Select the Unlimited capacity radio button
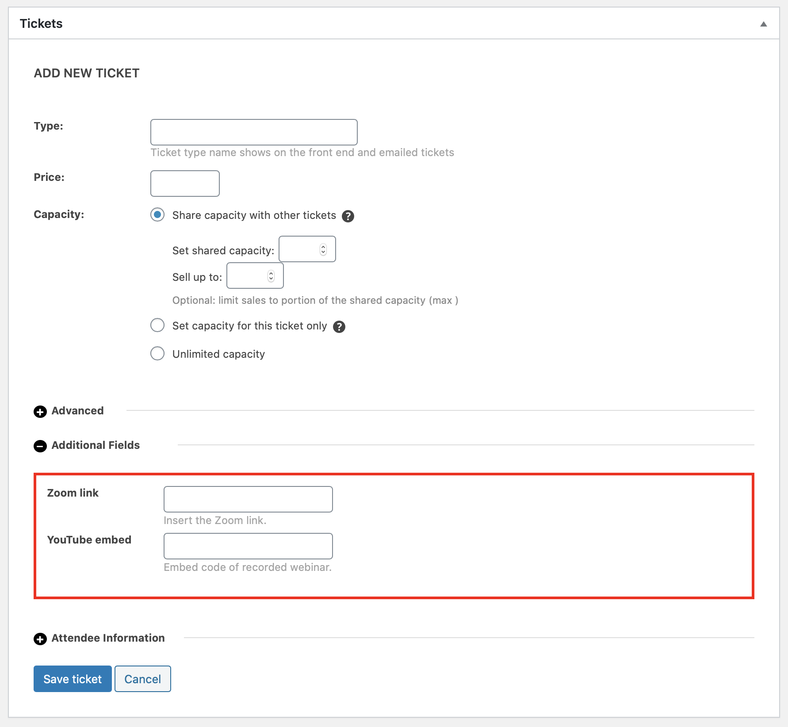Screen dimensions: 788x727 coord(157,354)
